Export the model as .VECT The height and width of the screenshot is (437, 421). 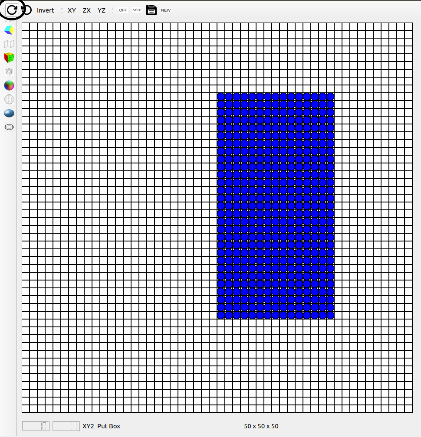click(x=137, y=10)
